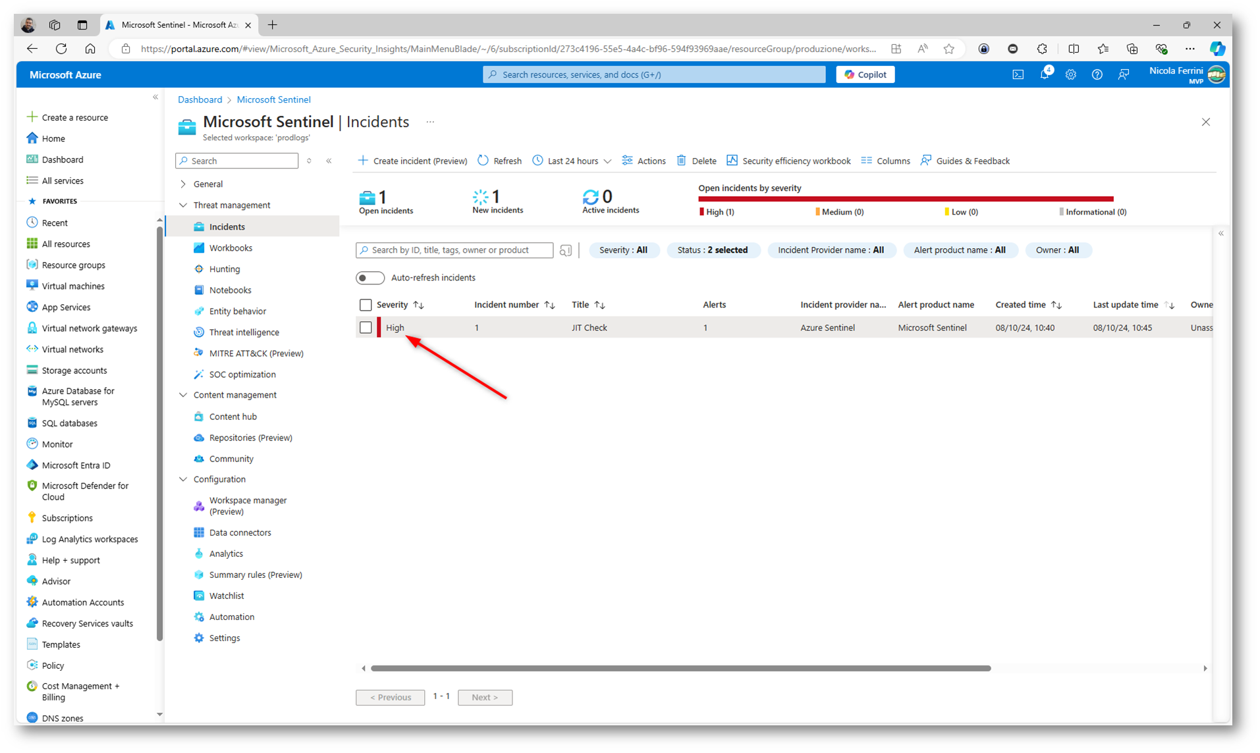Open Threat intelligence menu item
The width and height of the screenshot is (1260, 753).
click(x=244, y=332)
